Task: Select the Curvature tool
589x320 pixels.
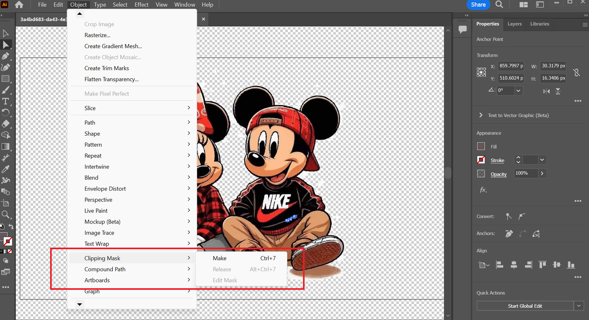Action: click(6, 68)
